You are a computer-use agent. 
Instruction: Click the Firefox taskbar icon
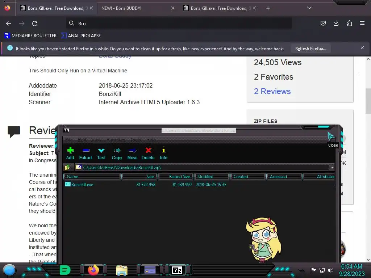pyautogui.click(x=93, y=270)
